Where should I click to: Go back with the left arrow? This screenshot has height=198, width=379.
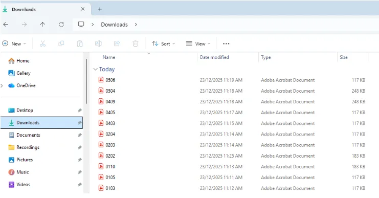(x=6, y=25)
